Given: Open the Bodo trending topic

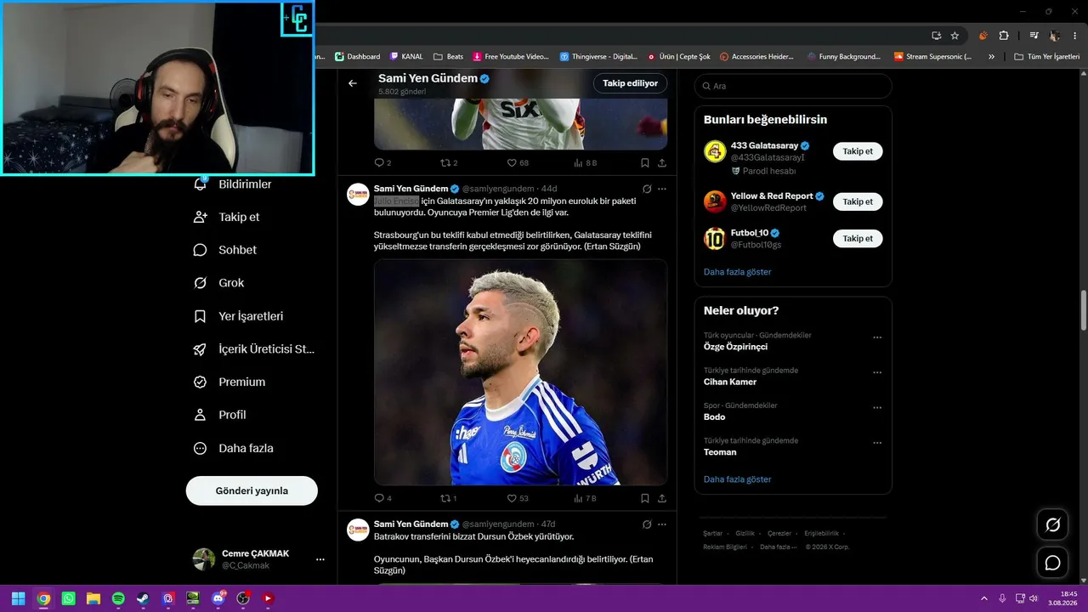Looking at the screenshot, I should (x=715, y=417).
